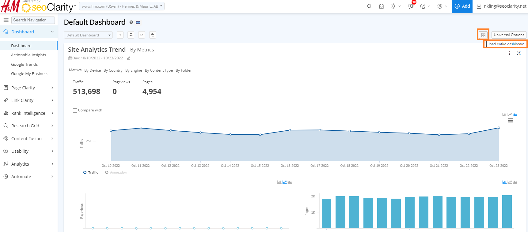Expand Site Analytics widget to fullscreen

tap(519, 53)
